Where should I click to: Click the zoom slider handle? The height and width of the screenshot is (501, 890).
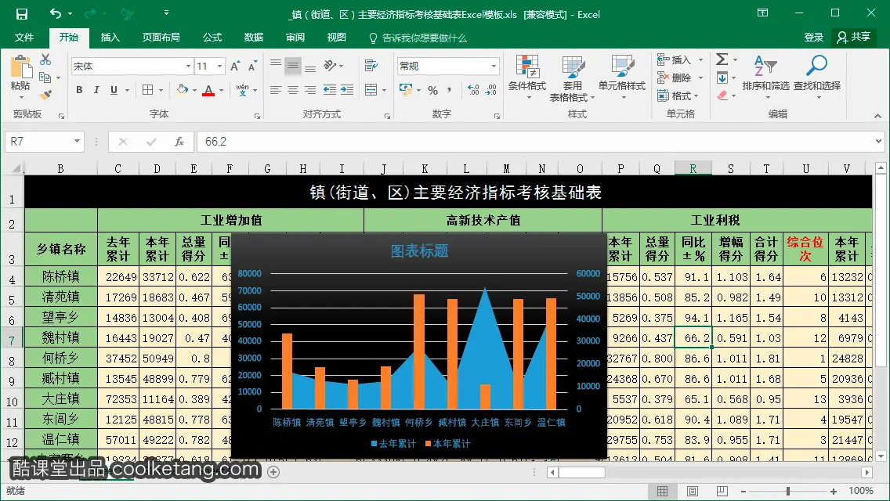click(x=788, y=492)
